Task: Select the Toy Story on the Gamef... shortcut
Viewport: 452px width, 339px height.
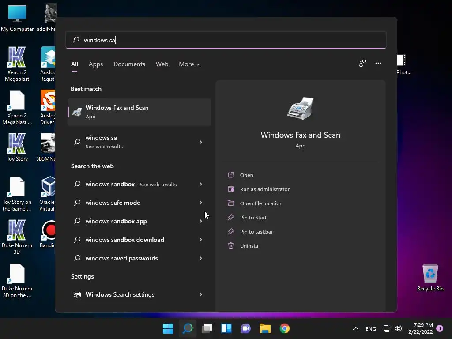Action: pos(17,193)
